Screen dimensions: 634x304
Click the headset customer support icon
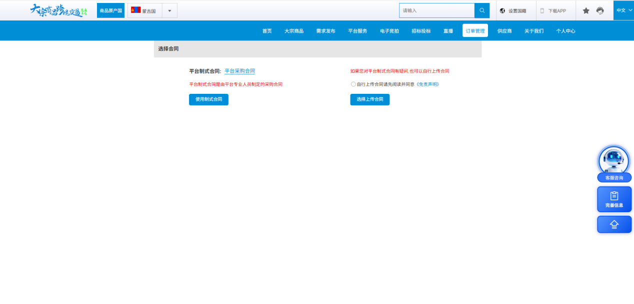point(600,10)
